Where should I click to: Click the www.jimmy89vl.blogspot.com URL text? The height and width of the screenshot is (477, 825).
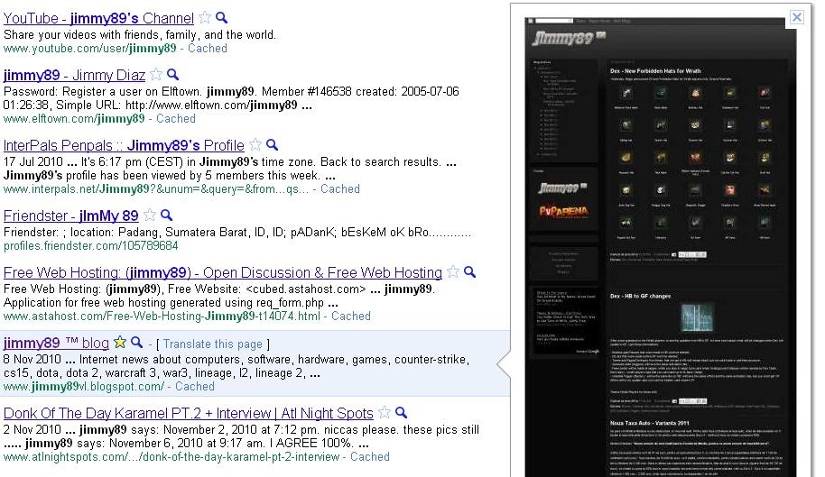[84, 387]
